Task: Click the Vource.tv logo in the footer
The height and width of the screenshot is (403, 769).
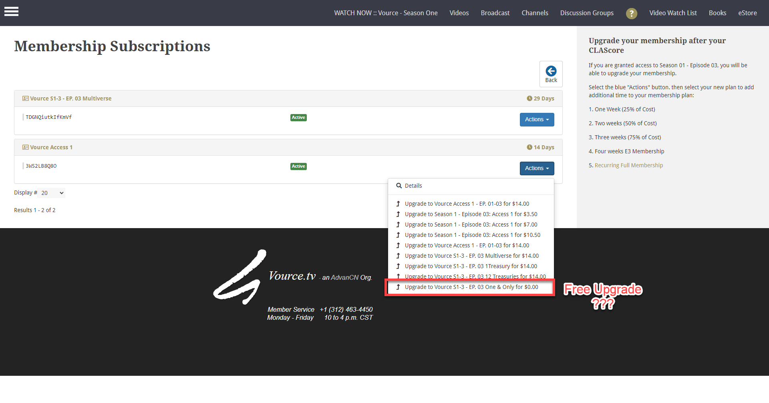Action: click(292, 277)
